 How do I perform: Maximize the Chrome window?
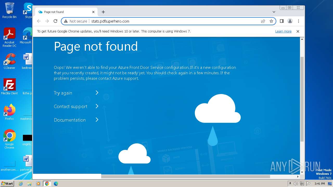289,8
